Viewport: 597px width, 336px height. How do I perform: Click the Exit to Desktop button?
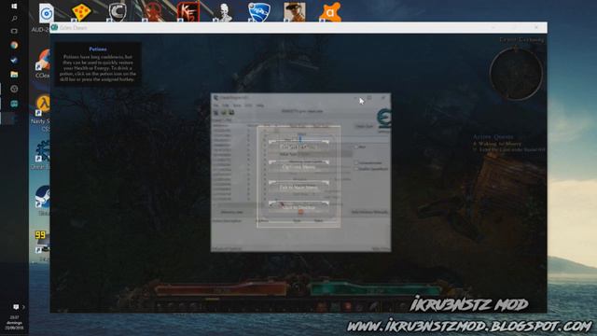click(298, 207)
